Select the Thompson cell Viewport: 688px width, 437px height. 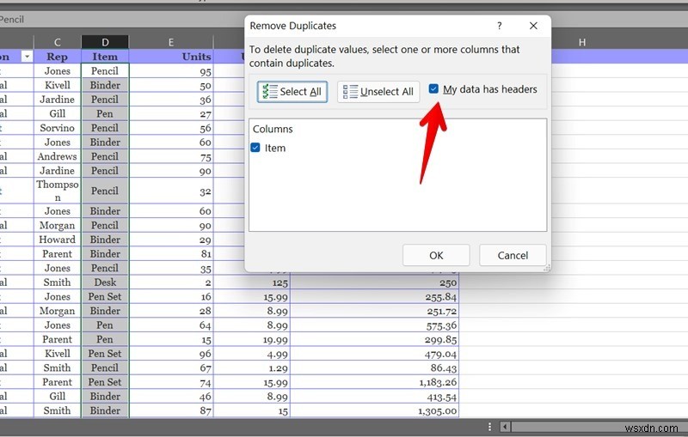tap(57, 191)
